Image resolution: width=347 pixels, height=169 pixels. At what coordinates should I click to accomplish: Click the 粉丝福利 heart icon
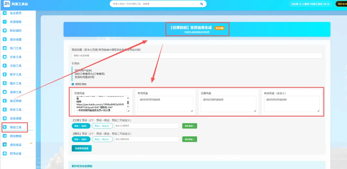(4, 31)
